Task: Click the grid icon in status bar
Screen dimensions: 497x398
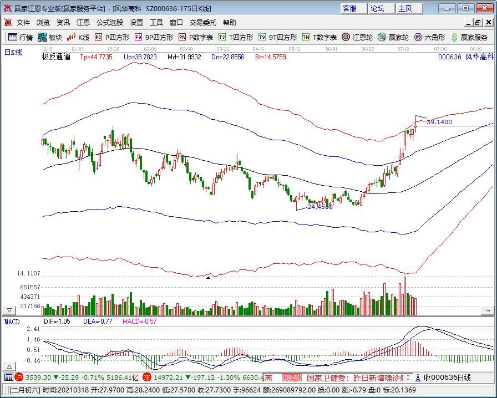Action: pyautogui.click(x=8, y=377)
